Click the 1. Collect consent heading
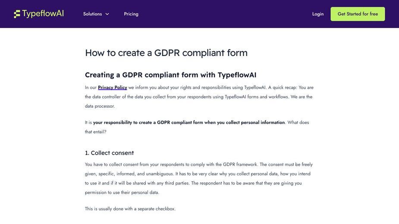The image size is (399, 224). click(x=110, y=153)
